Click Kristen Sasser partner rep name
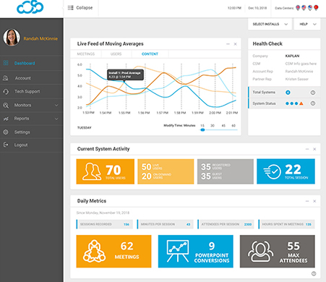 pyautogui.click(x=297, y=79)
